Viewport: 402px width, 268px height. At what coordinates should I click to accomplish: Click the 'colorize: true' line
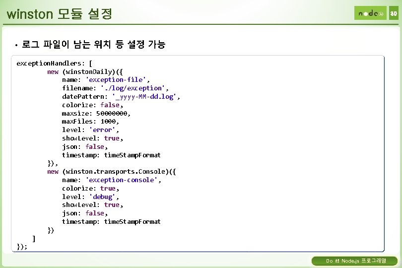(x=90, y=189)
